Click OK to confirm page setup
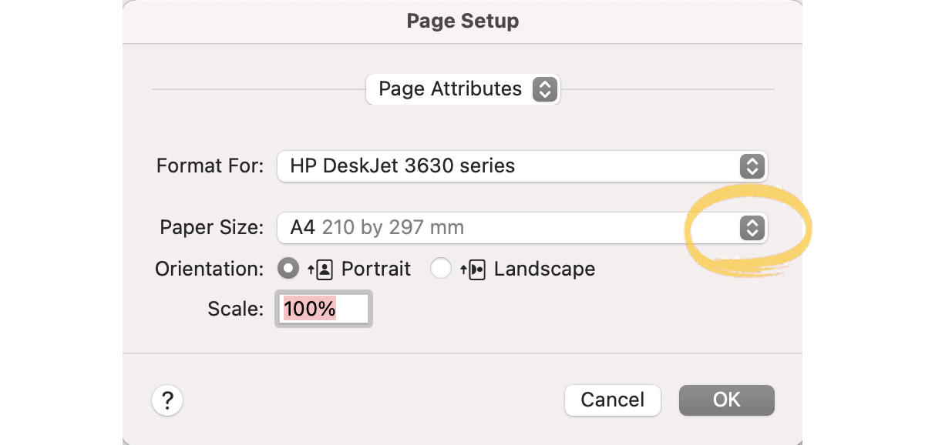This screenshot has width=925, height=445. coord(725,400)
